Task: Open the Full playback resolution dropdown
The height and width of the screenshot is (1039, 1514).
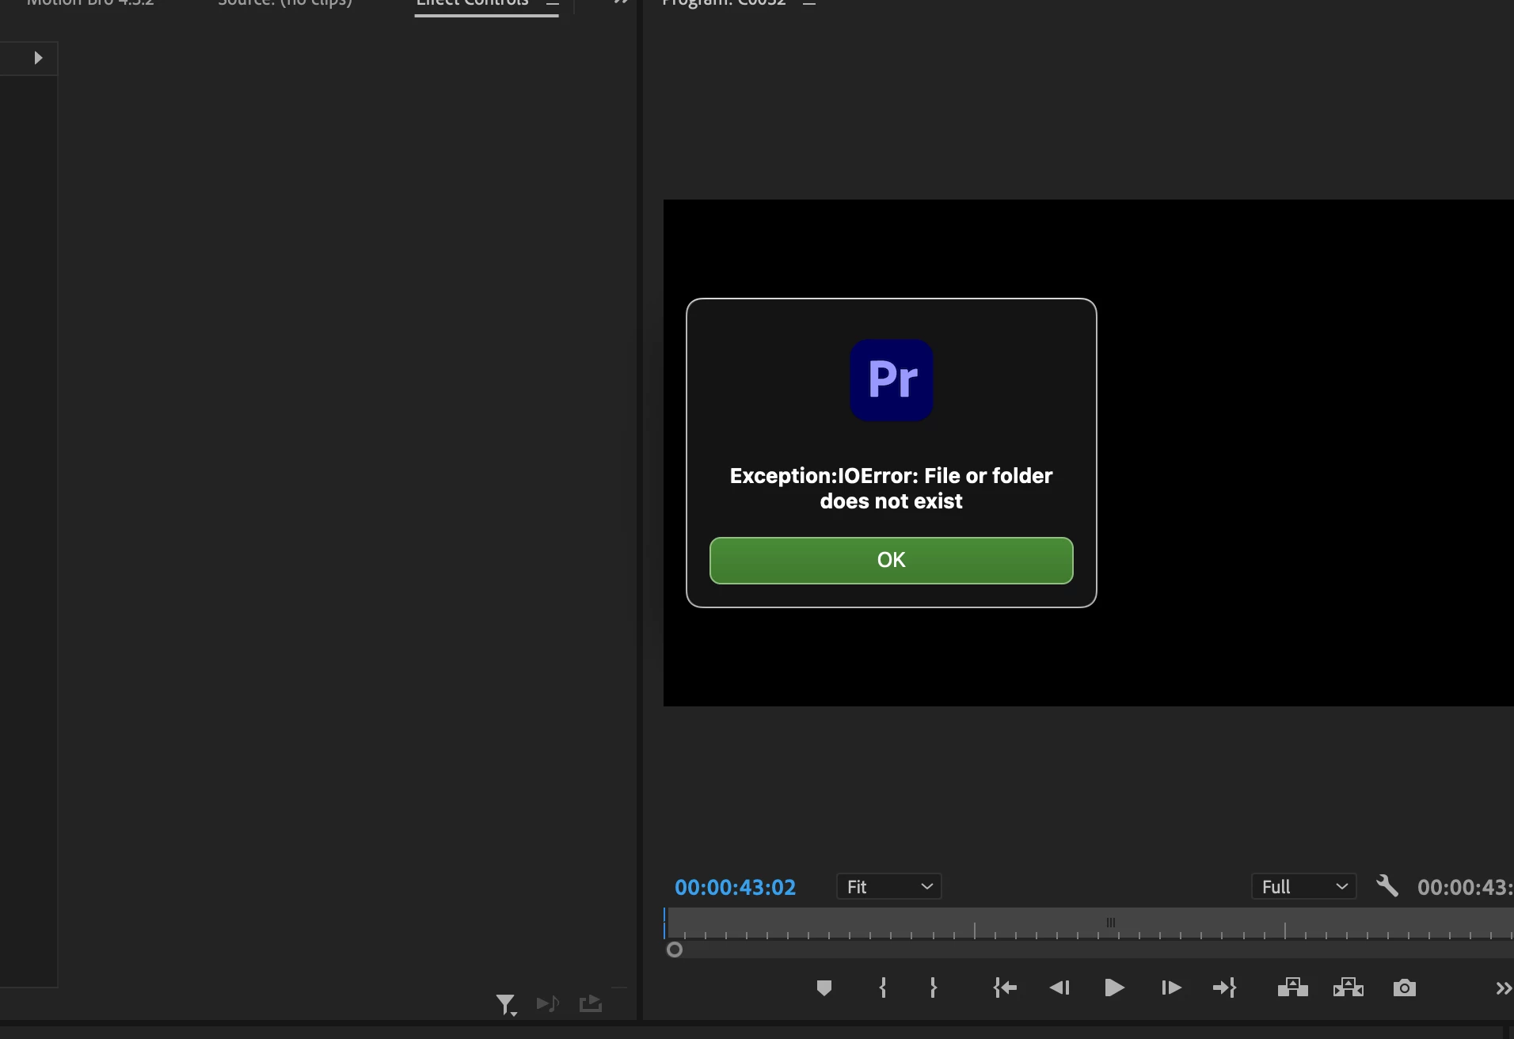Action: pos(1303,887)
